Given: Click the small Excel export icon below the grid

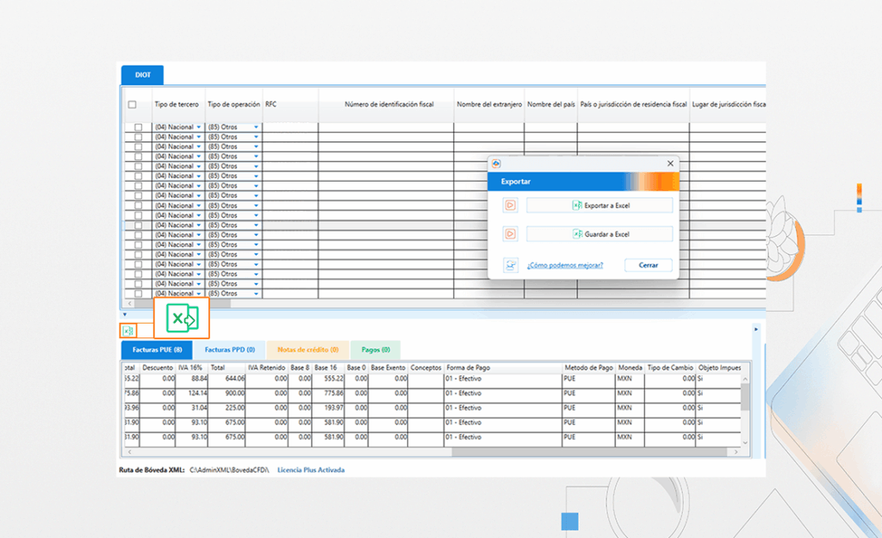Looking at the screenshot, I should click(x=127, y=331).
